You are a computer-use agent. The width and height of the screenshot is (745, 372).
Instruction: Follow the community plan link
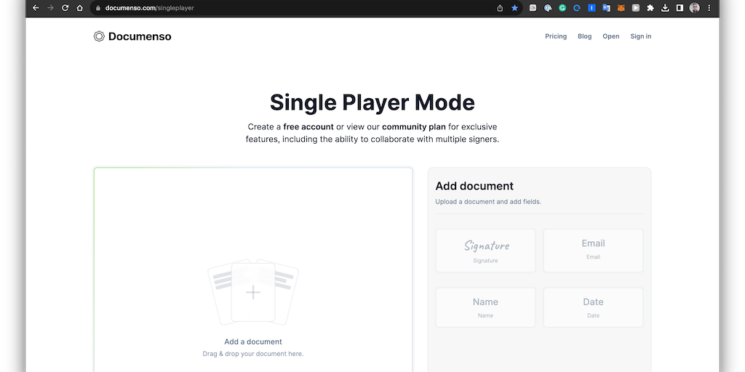tap(414, 127)
